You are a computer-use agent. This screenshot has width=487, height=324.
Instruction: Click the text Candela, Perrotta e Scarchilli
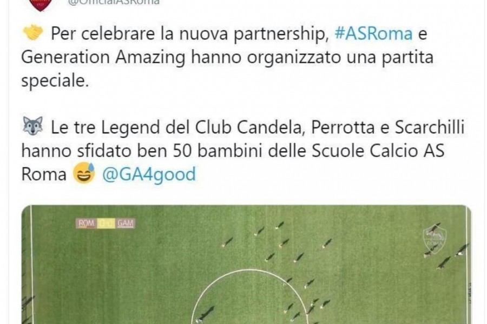[x=351, y=127]
